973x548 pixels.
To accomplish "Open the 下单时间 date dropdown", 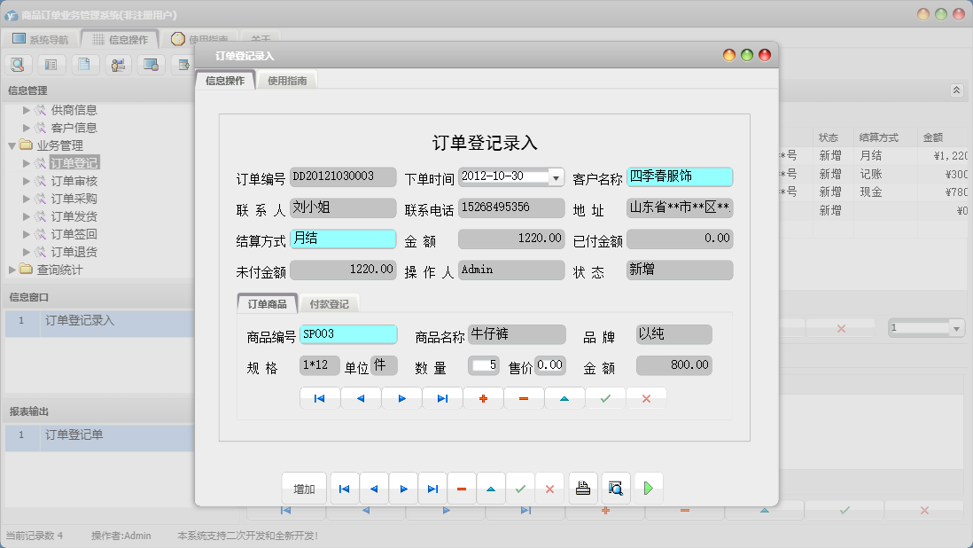I will (557, 176).
